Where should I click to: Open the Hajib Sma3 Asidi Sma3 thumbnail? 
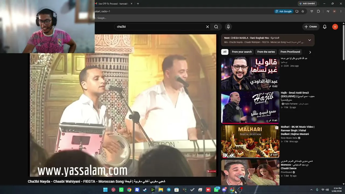[x=250, y=107]
